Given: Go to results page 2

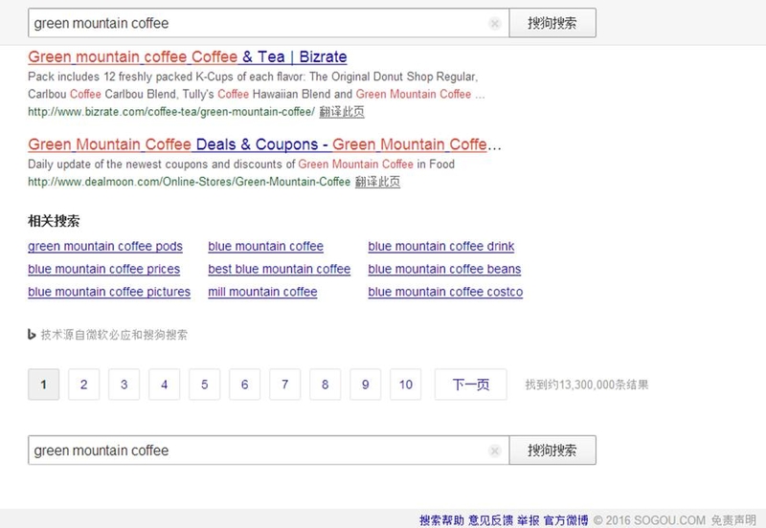Looking at the screenshot, I should pyautogui.click(x=84, y=385).
